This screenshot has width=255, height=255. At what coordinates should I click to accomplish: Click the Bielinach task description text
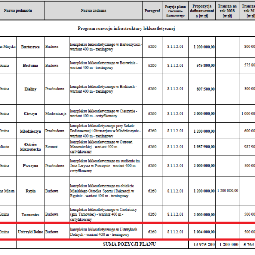(104, 89)
